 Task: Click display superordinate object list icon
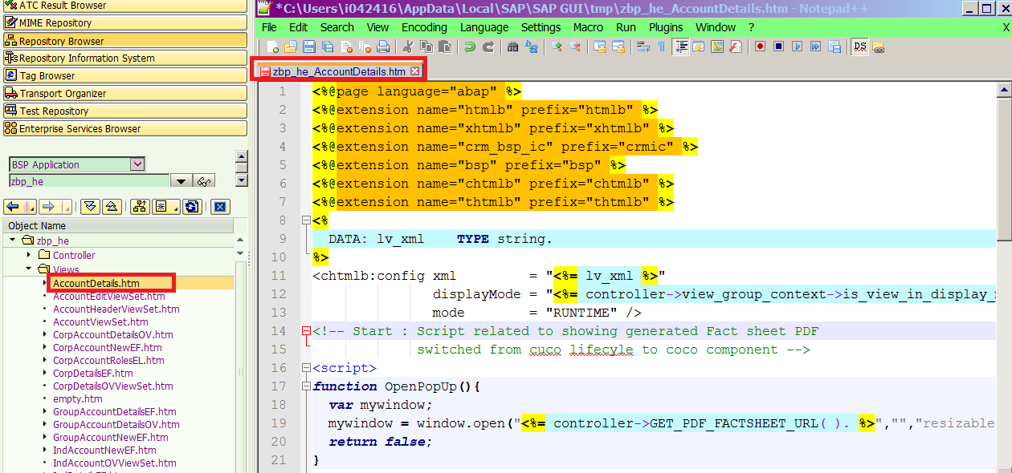140,207
